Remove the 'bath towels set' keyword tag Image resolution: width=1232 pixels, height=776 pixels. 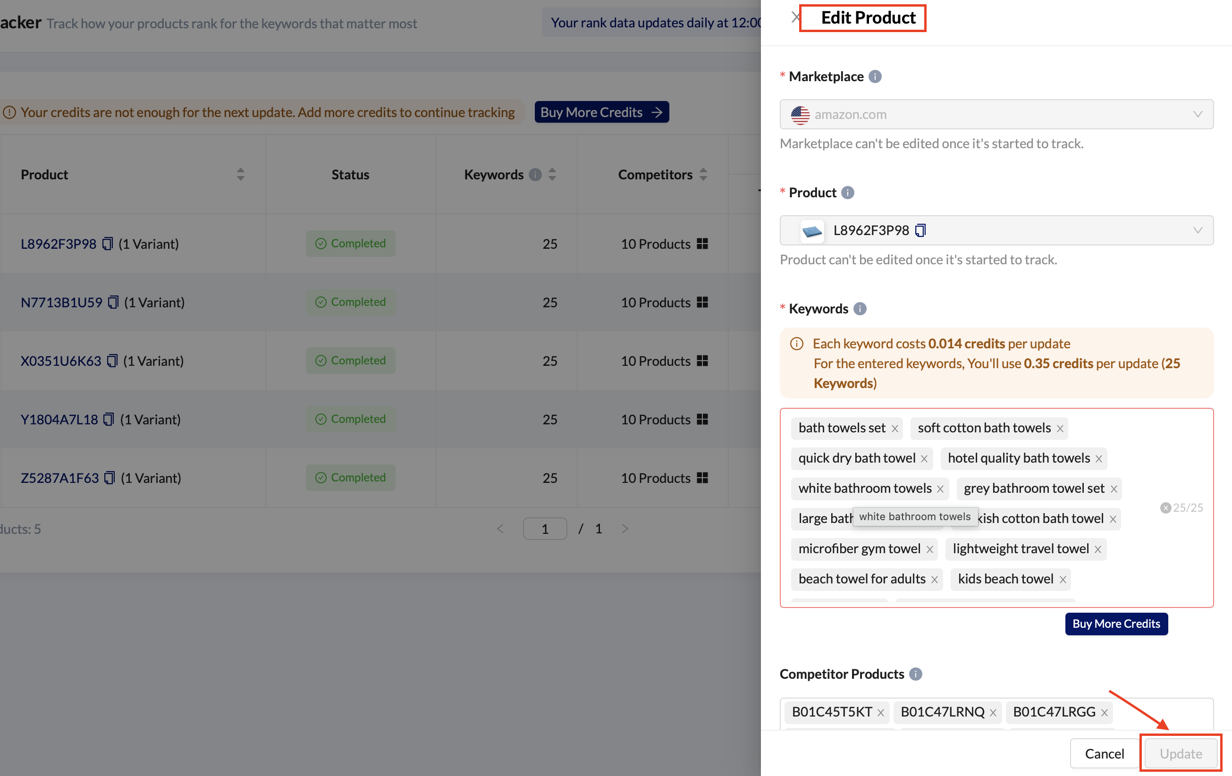tap(894, 429)
